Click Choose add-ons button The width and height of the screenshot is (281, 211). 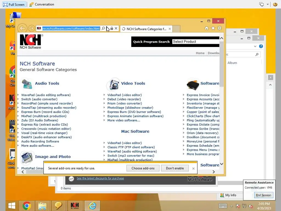pyautogui.click(x=143, y=168)
